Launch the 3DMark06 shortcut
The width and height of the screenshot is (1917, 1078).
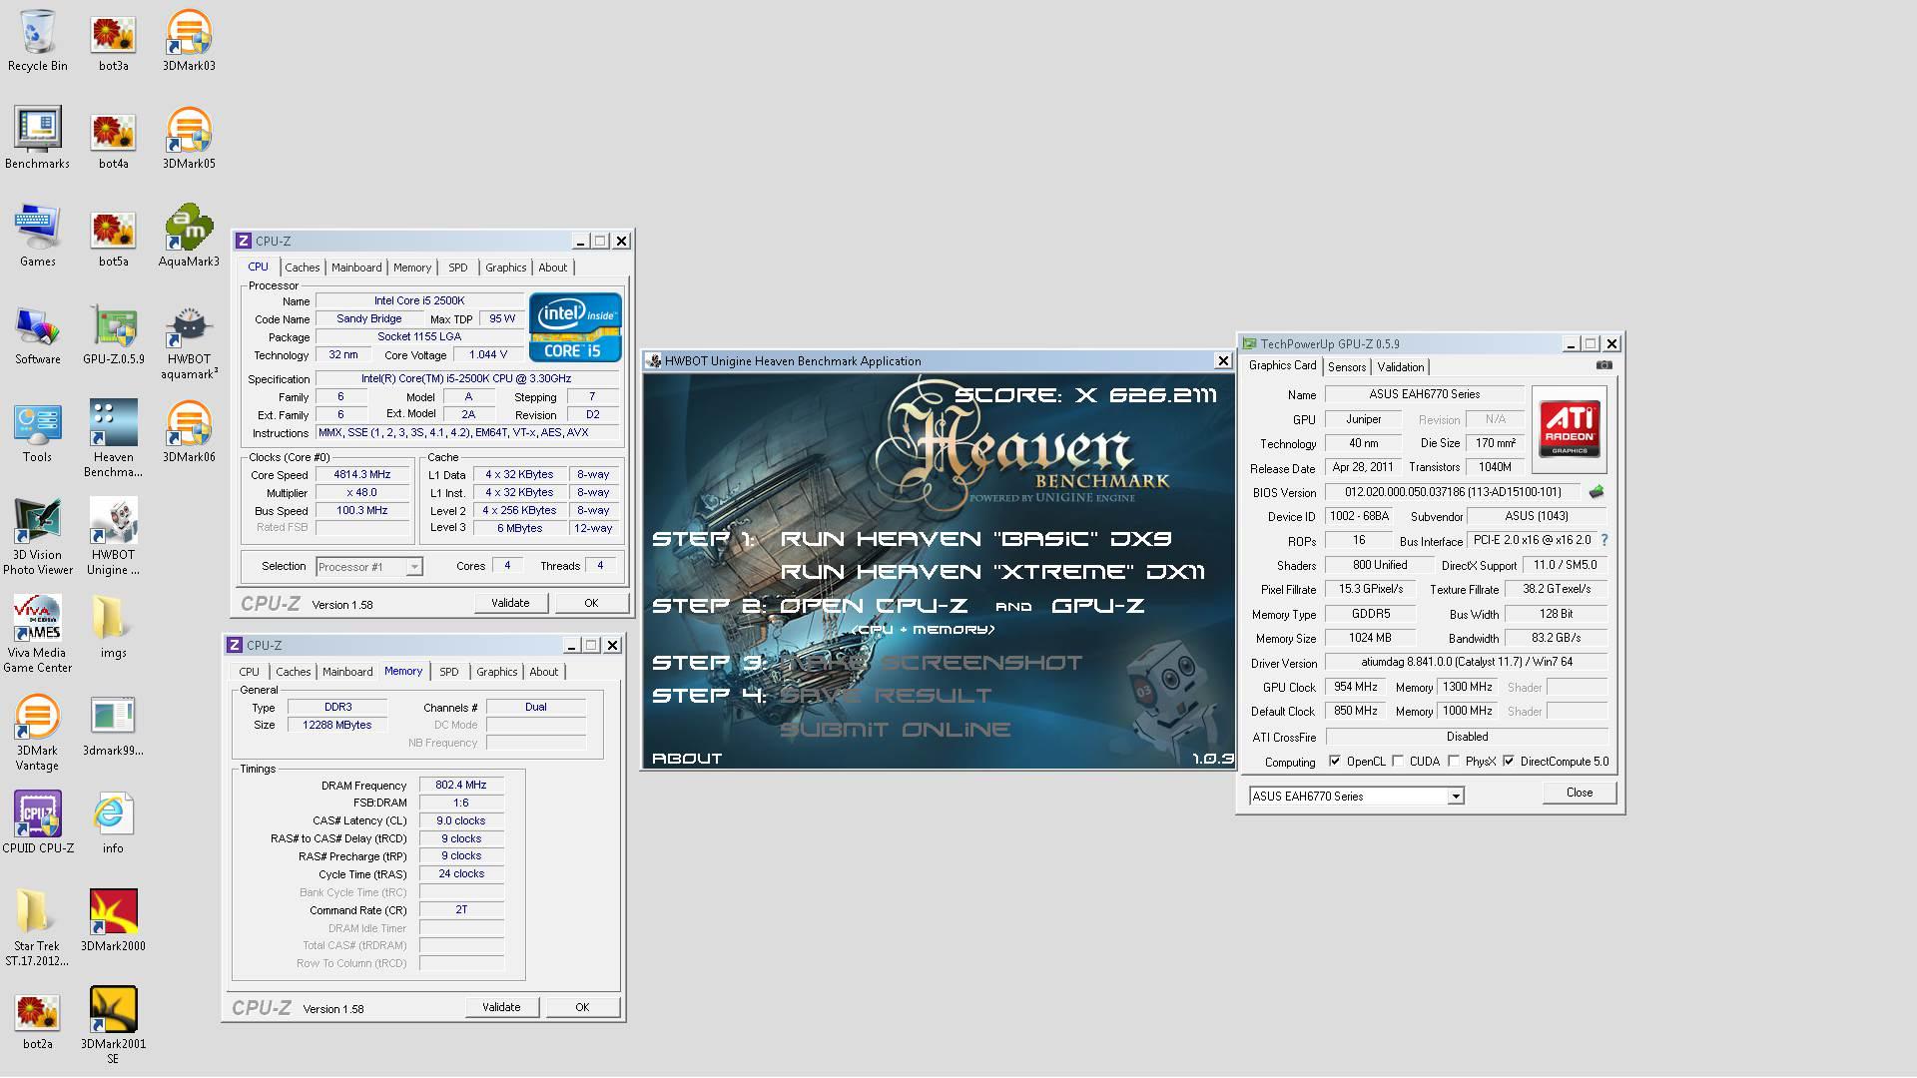189,432
